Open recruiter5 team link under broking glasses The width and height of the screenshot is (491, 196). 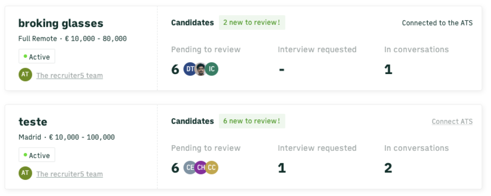(69, 75)
